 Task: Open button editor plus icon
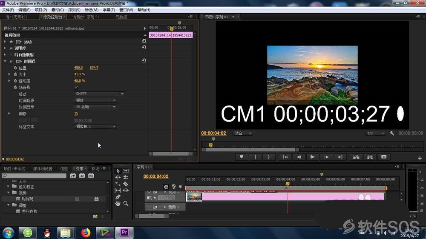[420, 158]
